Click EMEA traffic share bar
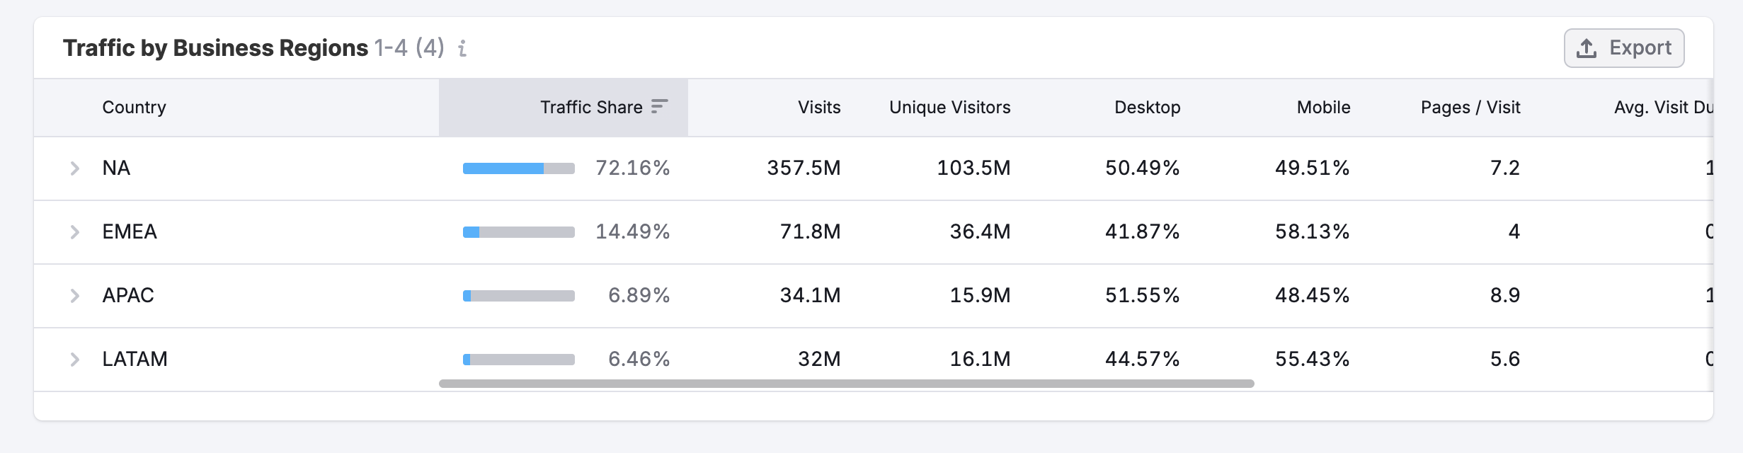 tap(518, 232)
